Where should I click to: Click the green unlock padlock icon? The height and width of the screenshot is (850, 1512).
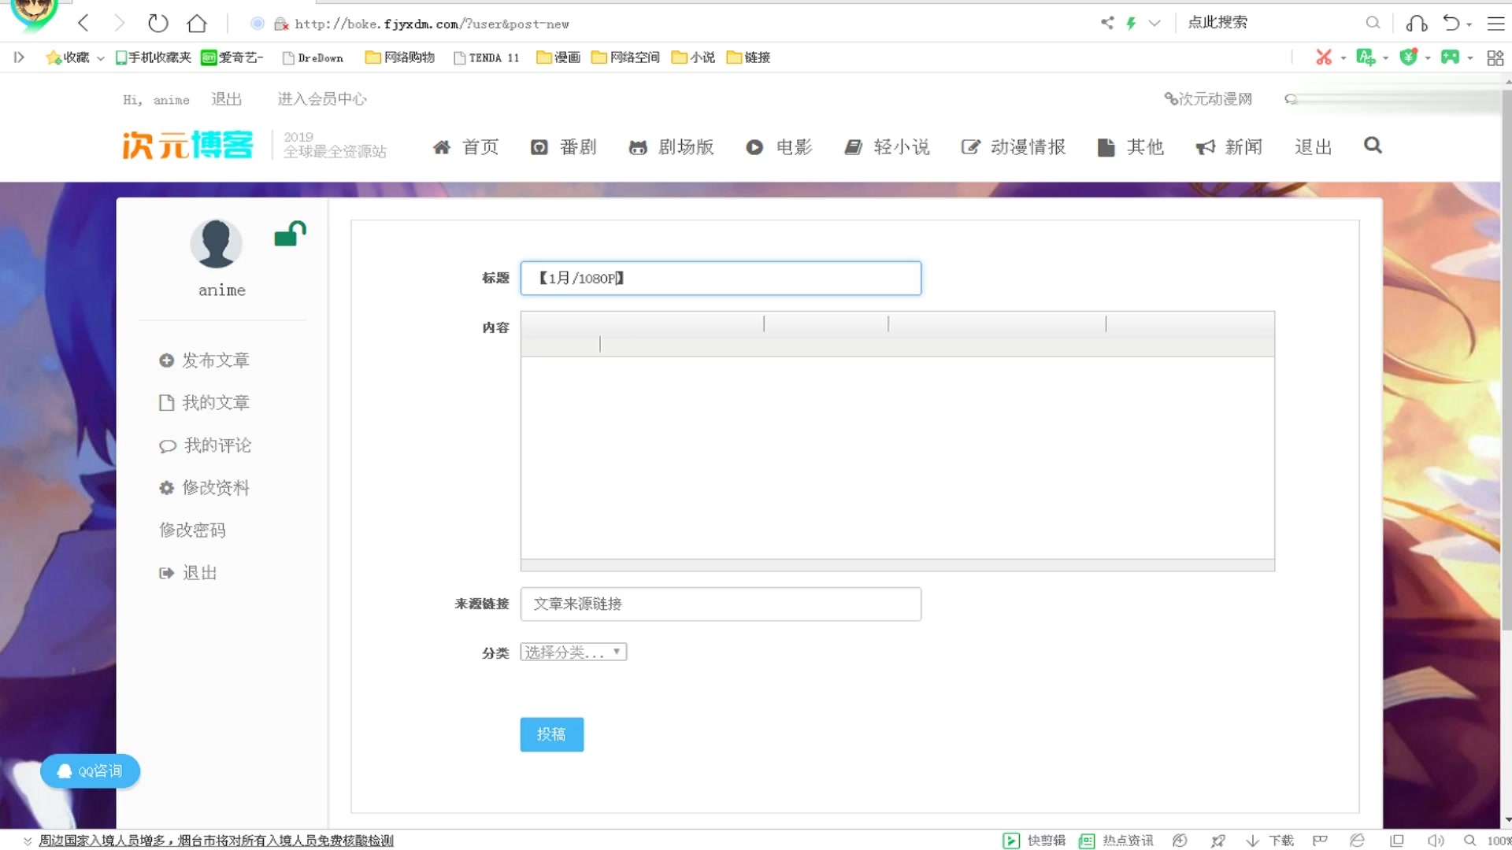coord(290,233)
